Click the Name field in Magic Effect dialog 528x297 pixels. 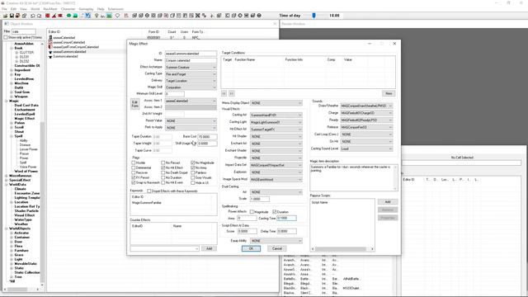coord(191,60)
